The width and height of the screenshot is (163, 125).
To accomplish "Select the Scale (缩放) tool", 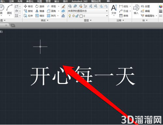I will (40, 16).
